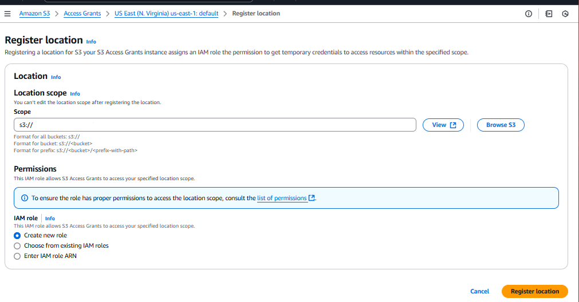Open the hamburger navigation menu
Image resolution: width=579 pixels, height=302 pixels.
point(7,13)
